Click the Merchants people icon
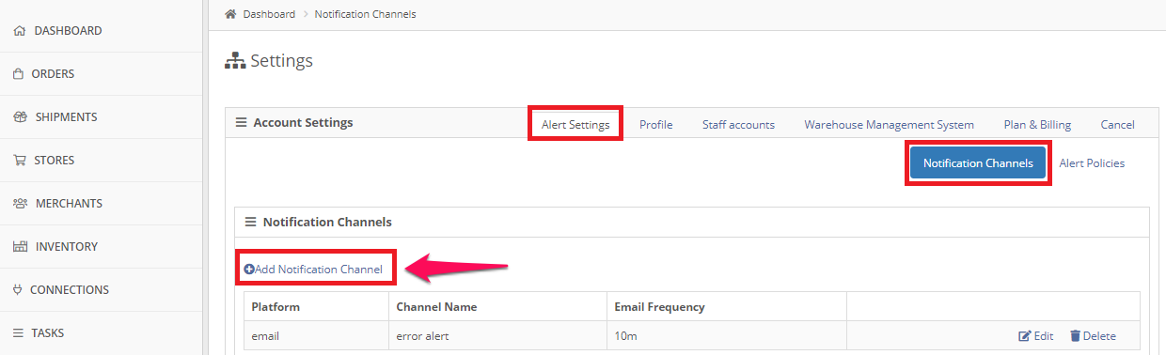 click(x=20, y=204)
